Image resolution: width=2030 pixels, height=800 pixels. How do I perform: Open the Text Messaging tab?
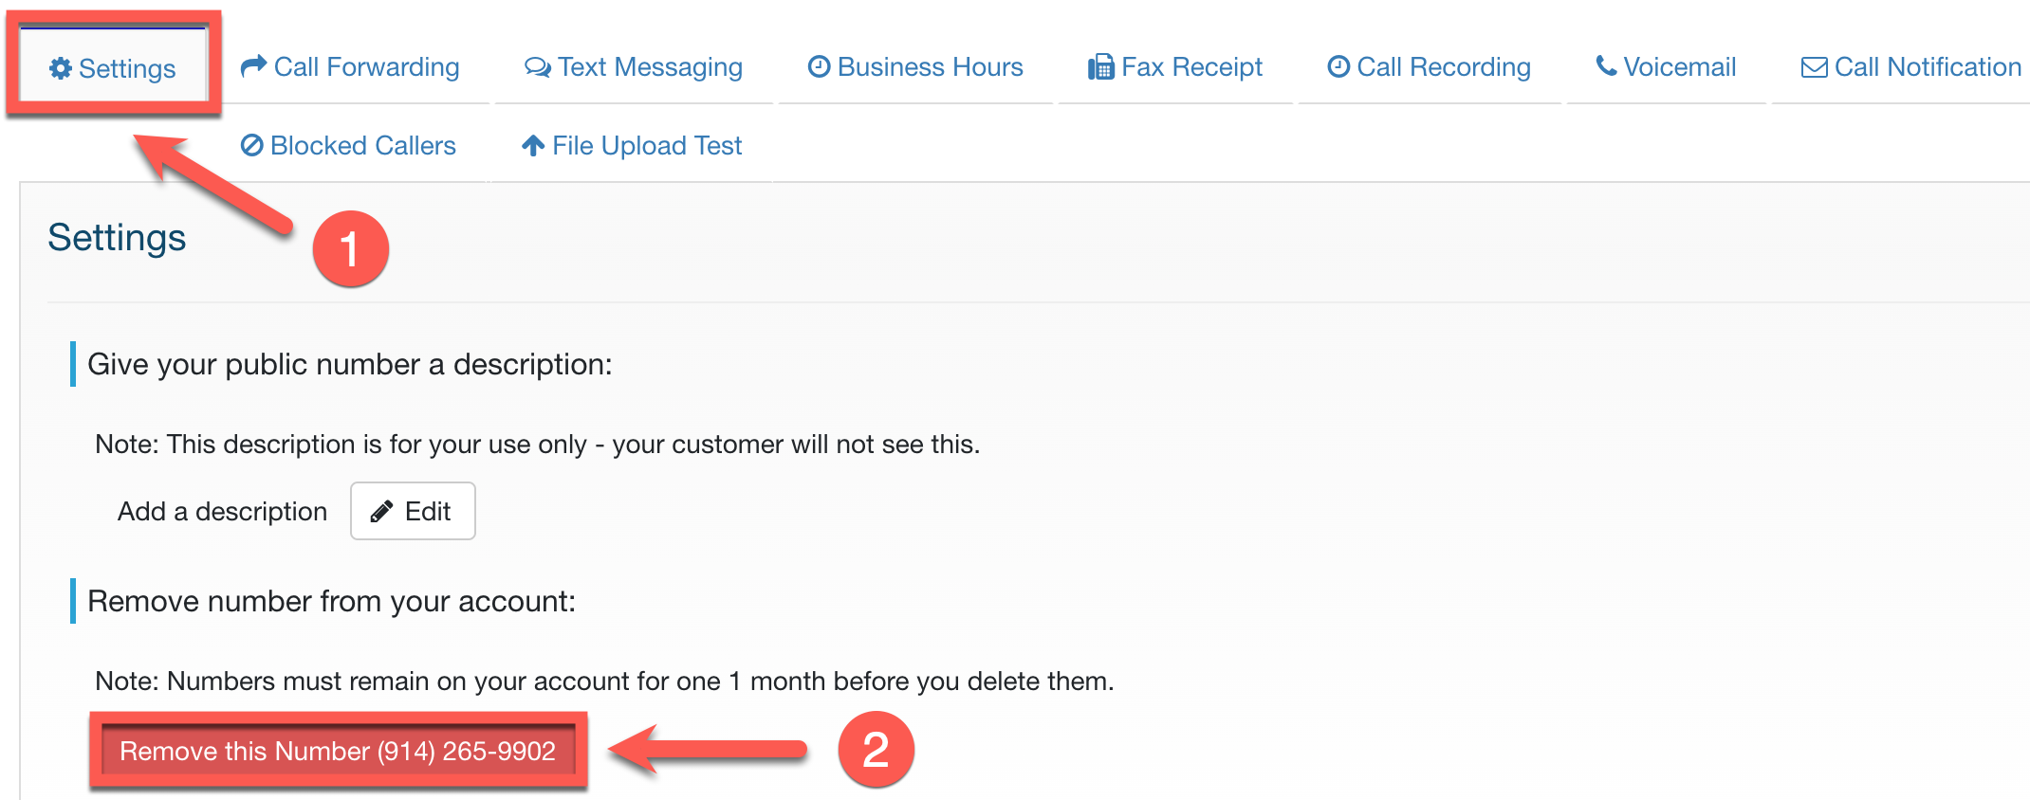(634, 66)
